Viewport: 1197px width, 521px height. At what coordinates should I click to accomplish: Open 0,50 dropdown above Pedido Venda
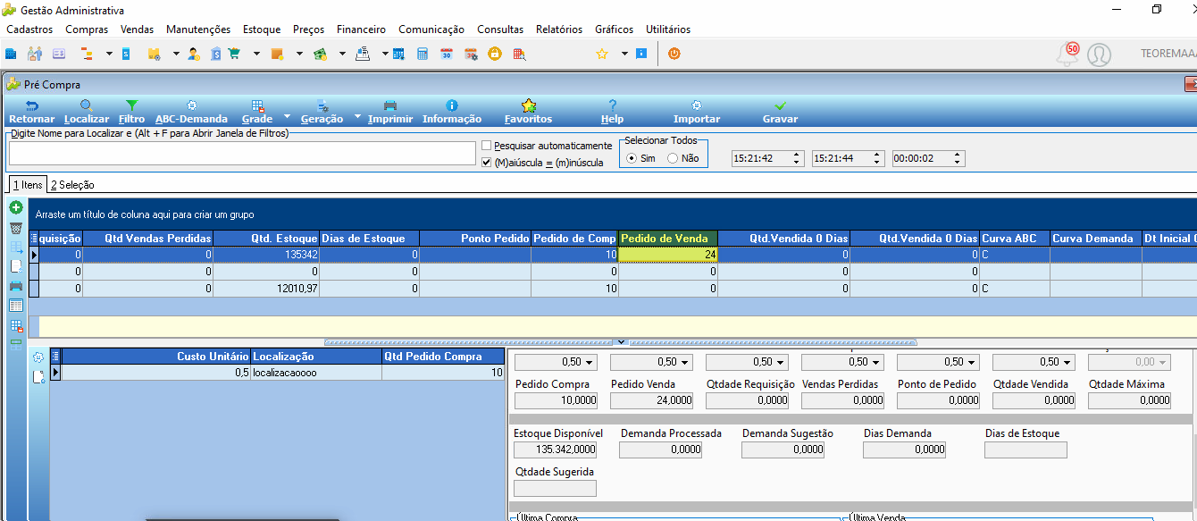(685, 362)
